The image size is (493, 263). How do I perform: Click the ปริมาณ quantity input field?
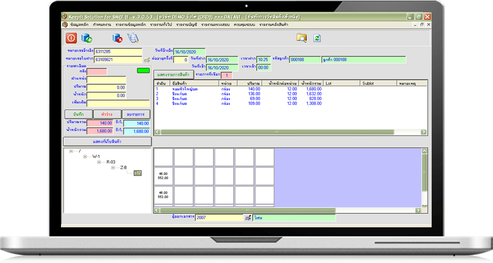tap(106, 87)
